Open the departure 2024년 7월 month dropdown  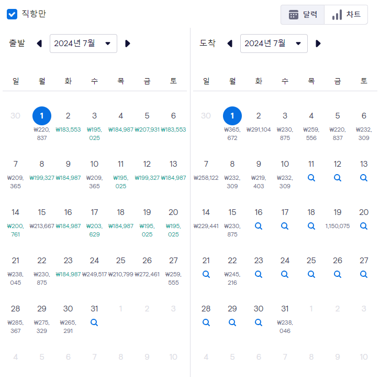pos(83,44)
